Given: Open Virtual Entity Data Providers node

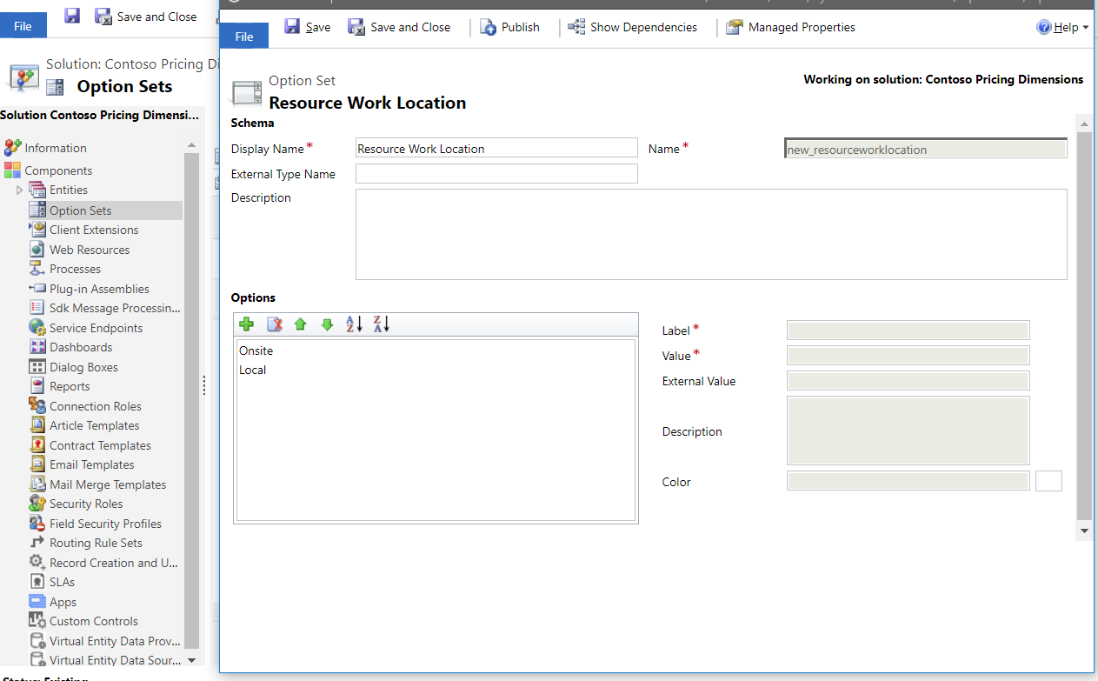Looking at the screenshot, I should [115, 641].
